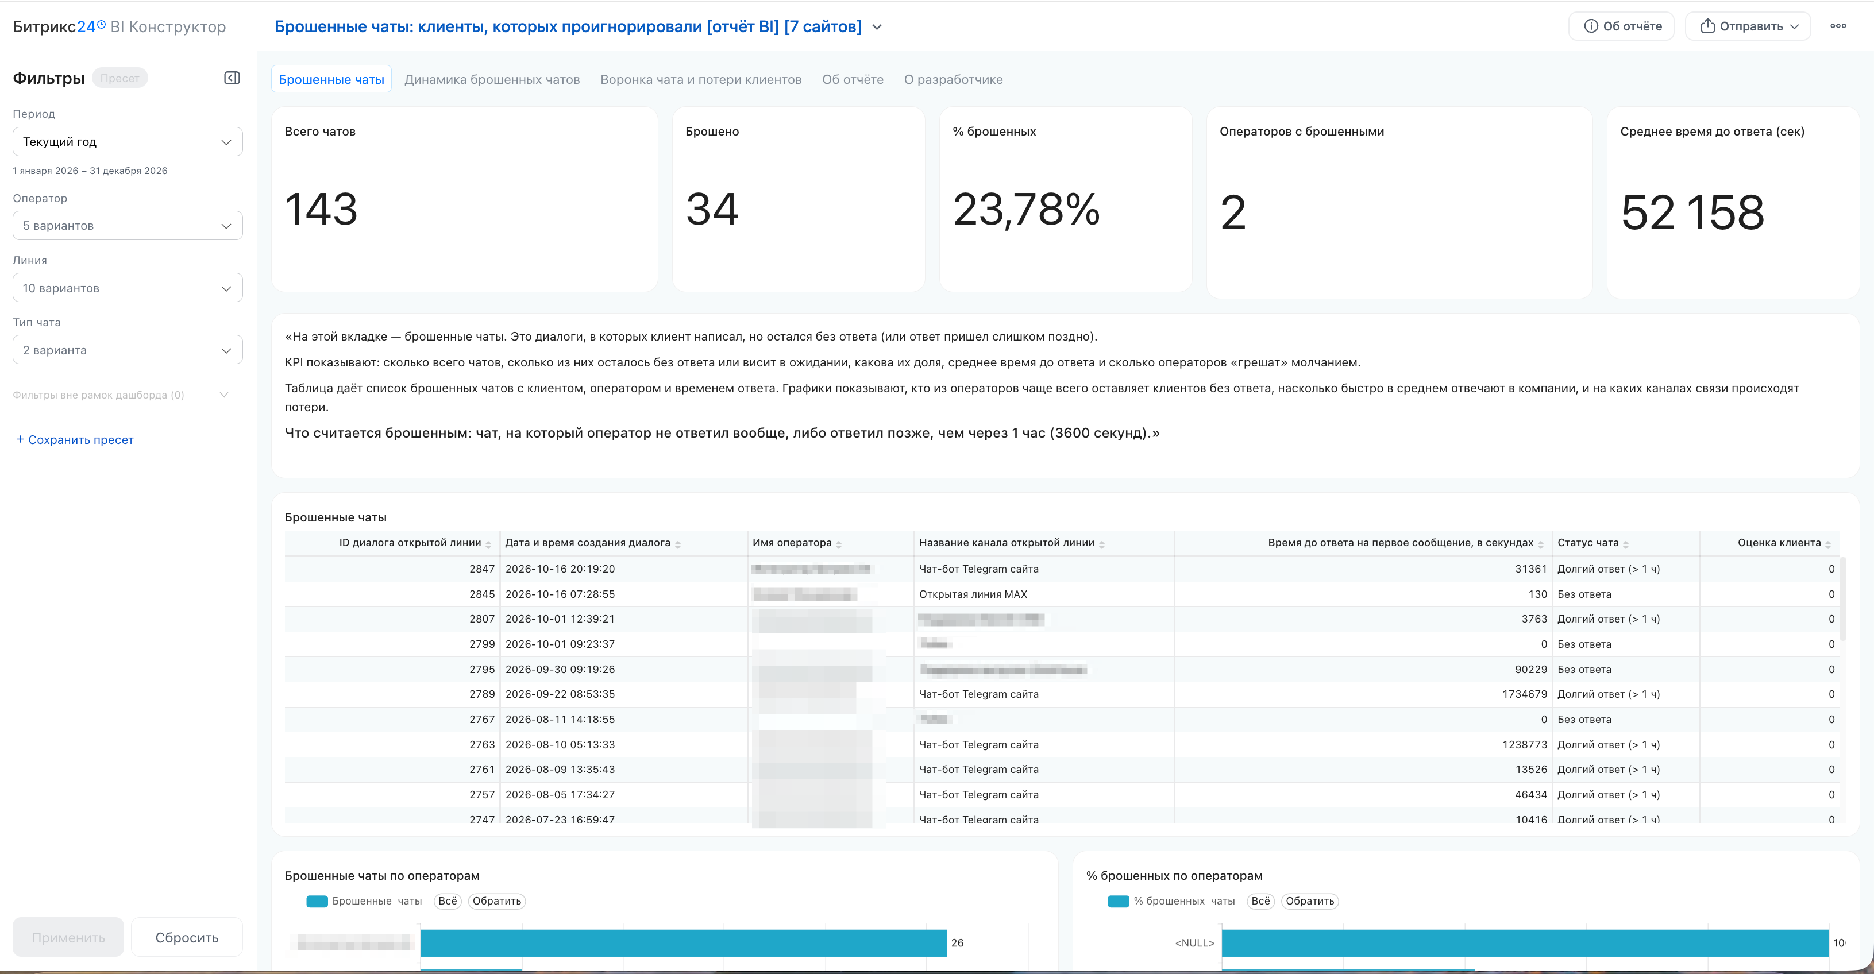Switch to Брошенные чаты tab
This screenshot has height=974, width=1874.
[x=331, y=79]
